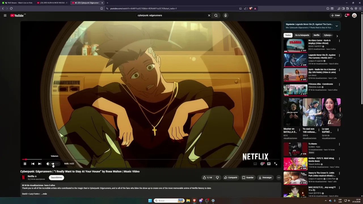Open the YouTube hamburger guide menu
363x204 pixels.
click(5, 15)
